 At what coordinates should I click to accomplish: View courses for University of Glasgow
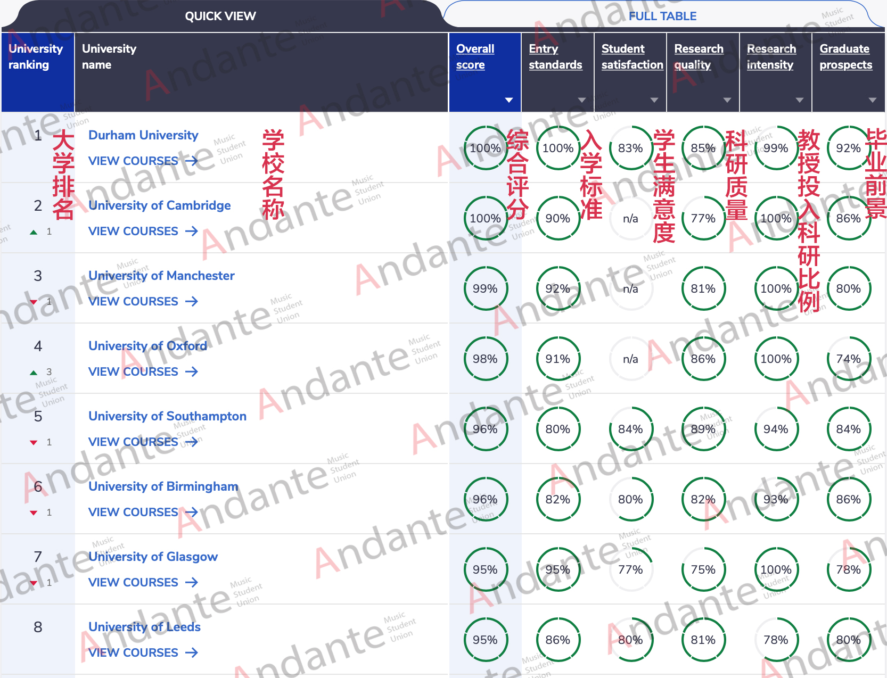coord(143,582)
